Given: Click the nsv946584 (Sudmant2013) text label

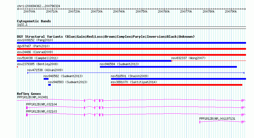Looking at the screenshot, I should [119, 64].
